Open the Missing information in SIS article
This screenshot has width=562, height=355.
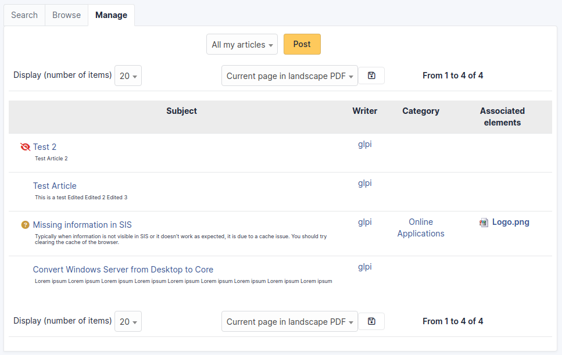pos(83,225)
